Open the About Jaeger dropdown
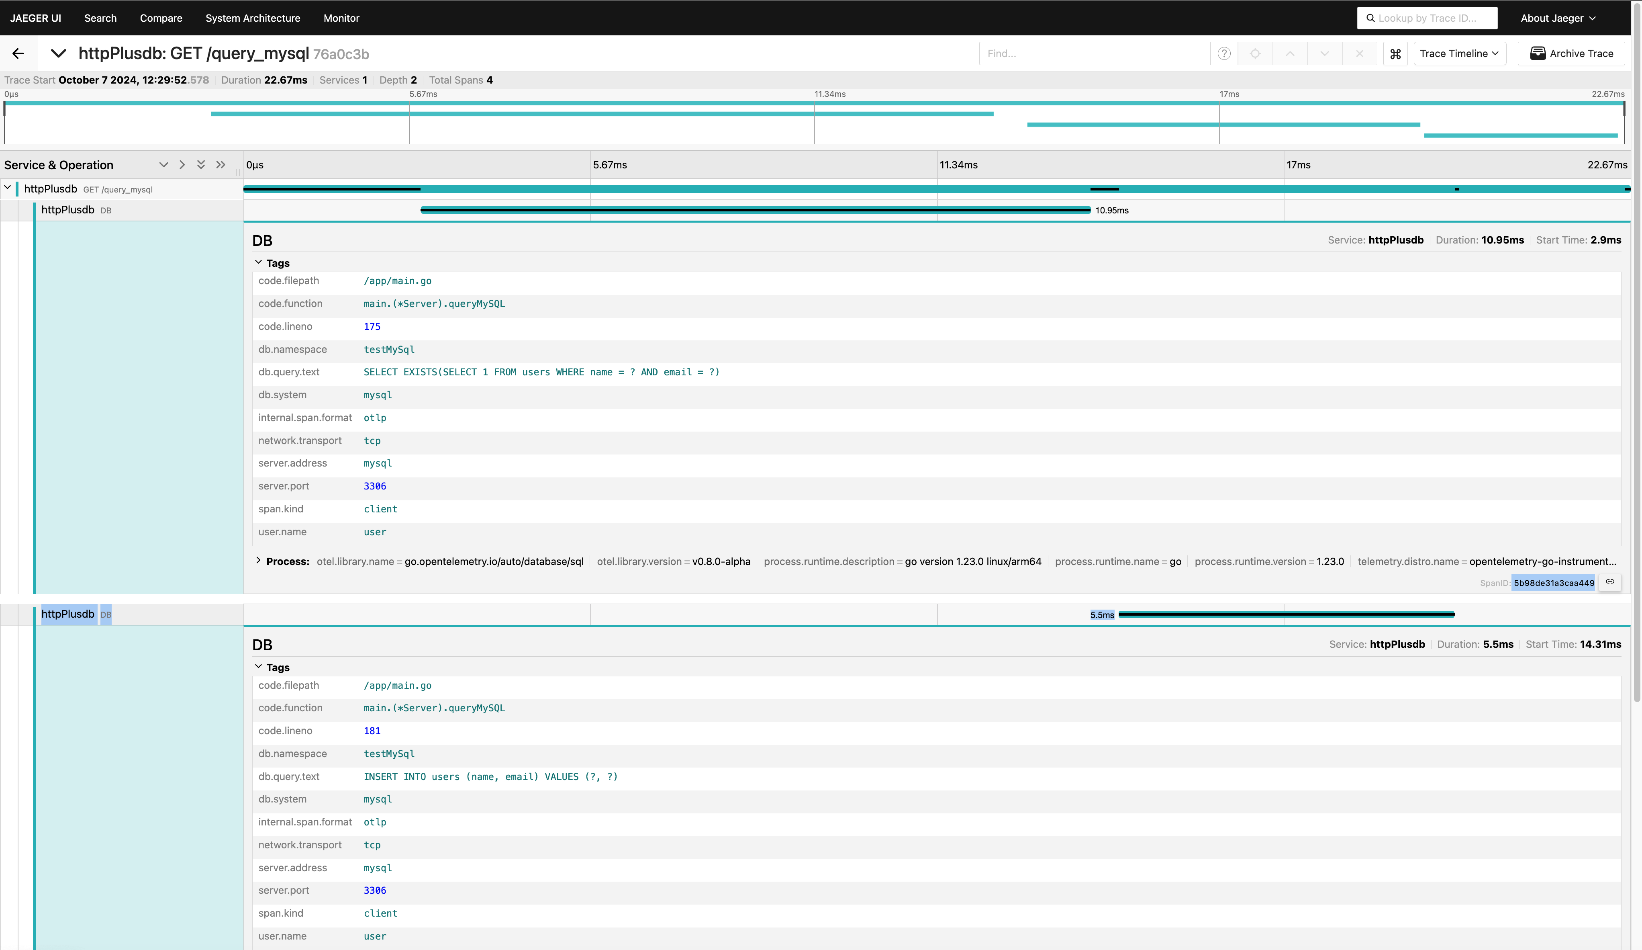 tap(1557, 18)
